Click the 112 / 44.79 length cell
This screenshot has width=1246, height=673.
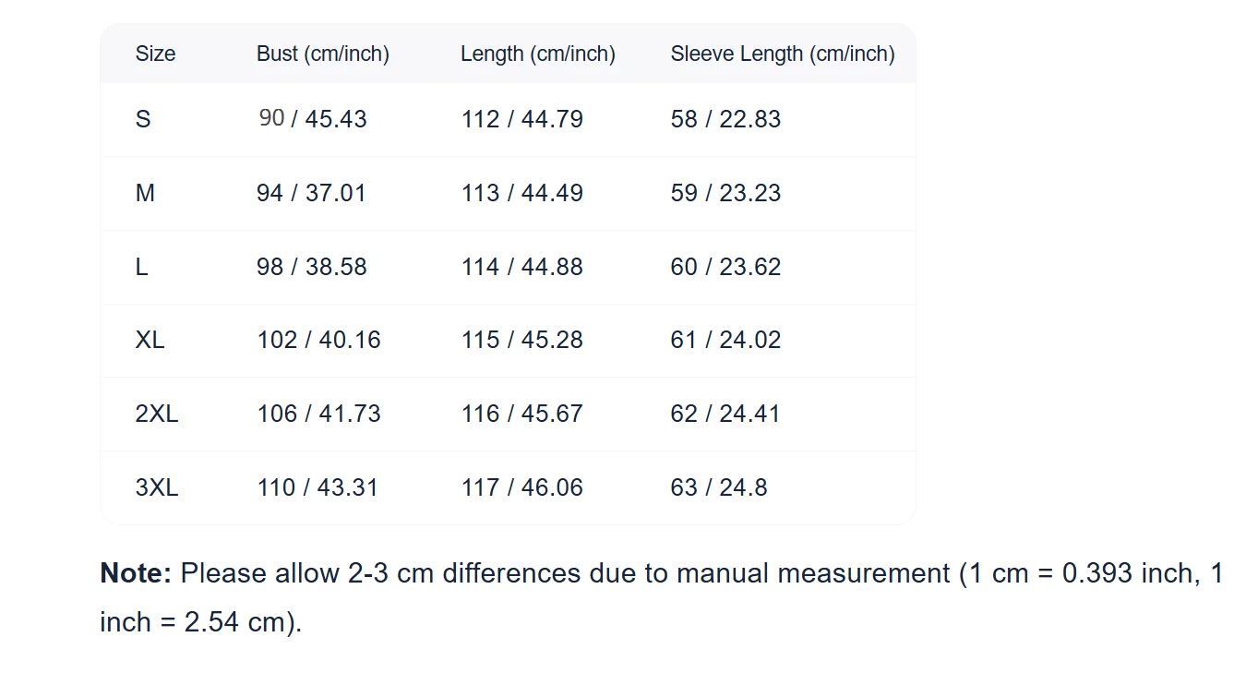point(522,119)
